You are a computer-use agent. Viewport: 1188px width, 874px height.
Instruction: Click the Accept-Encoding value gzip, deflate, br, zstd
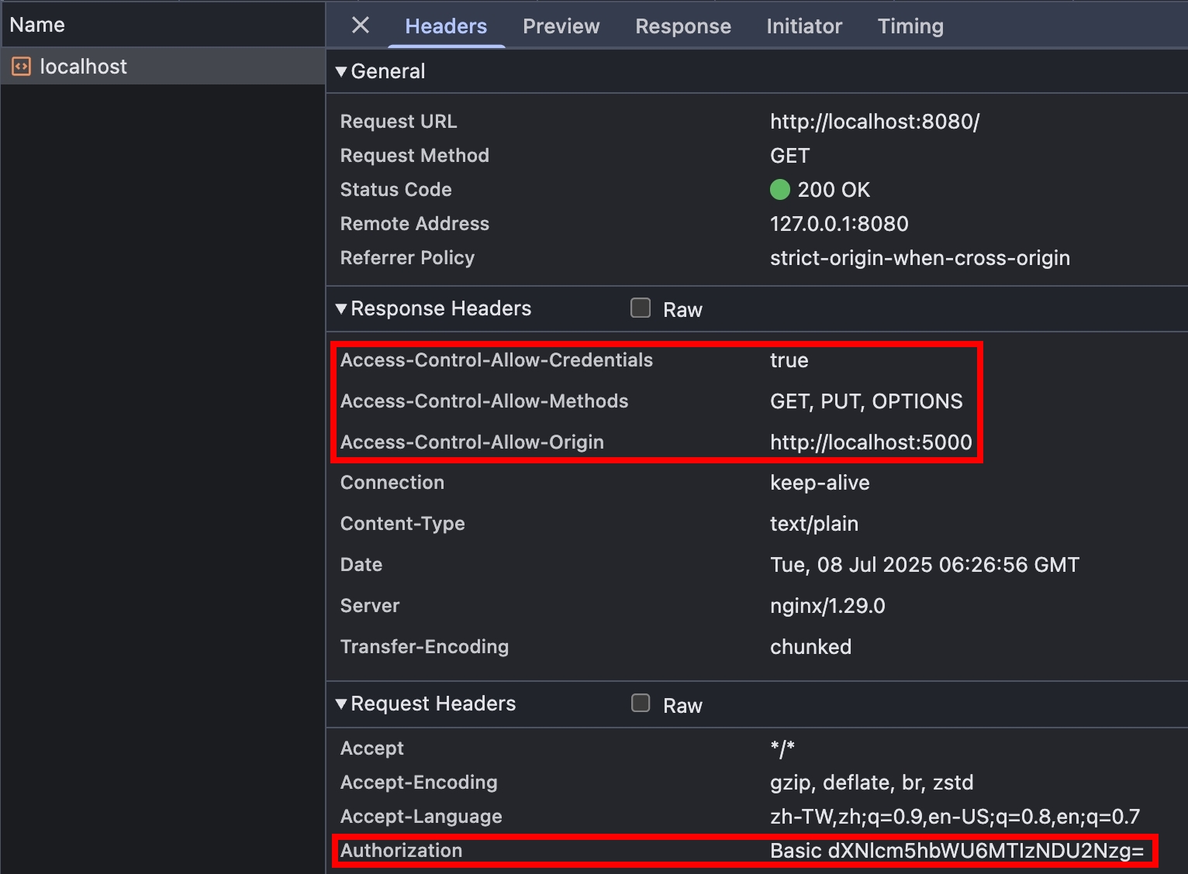(872, 783)
